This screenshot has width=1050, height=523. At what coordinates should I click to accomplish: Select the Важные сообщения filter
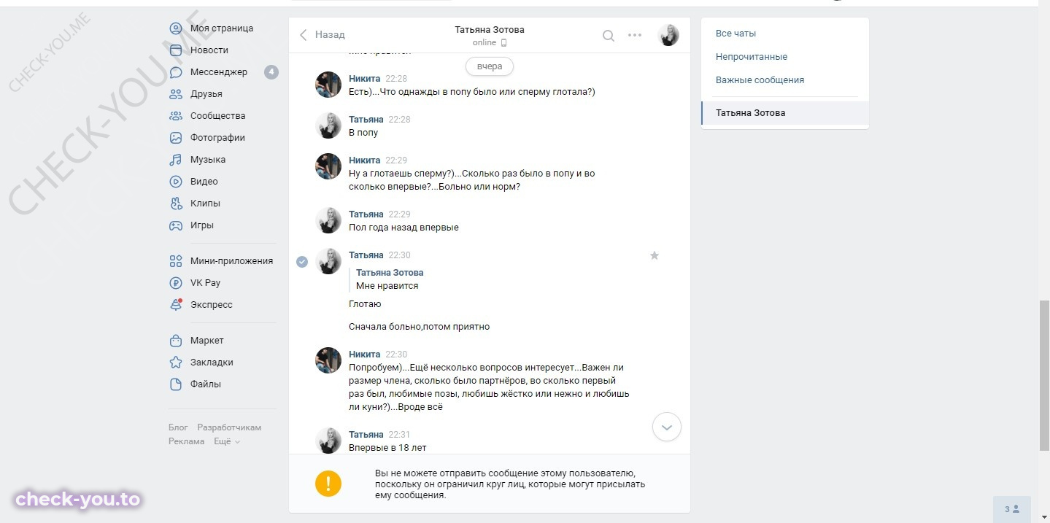pos(760,80)
